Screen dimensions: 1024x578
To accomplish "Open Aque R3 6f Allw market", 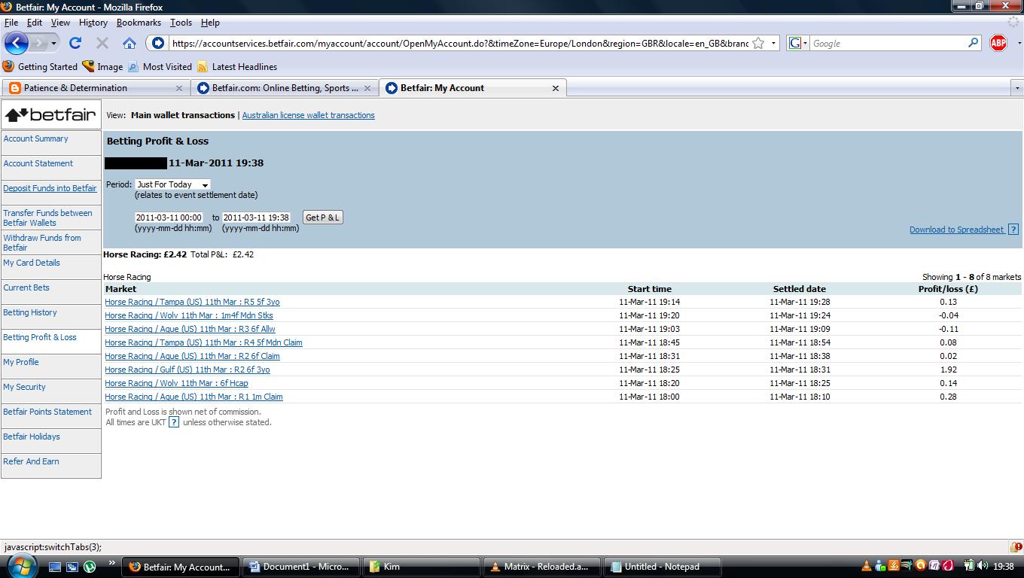I will (190, 329).
